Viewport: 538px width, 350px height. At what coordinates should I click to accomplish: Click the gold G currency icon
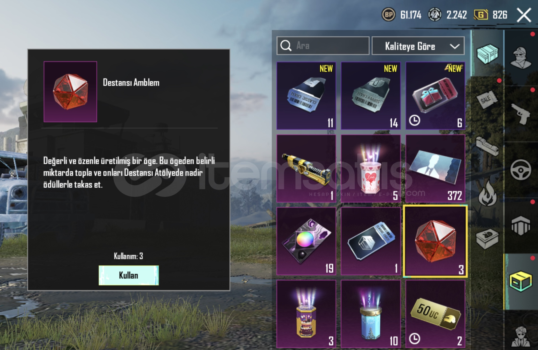point(481,15)
